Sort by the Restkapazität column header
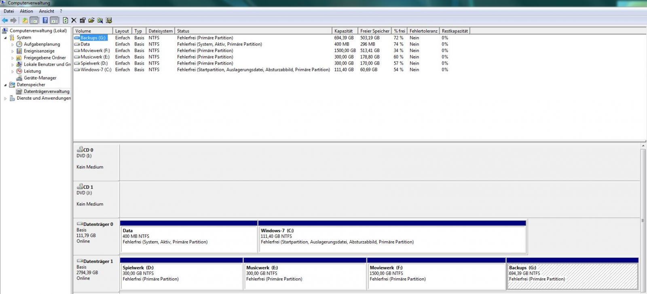Screen dimensions: 647x294 coord(455,31)
